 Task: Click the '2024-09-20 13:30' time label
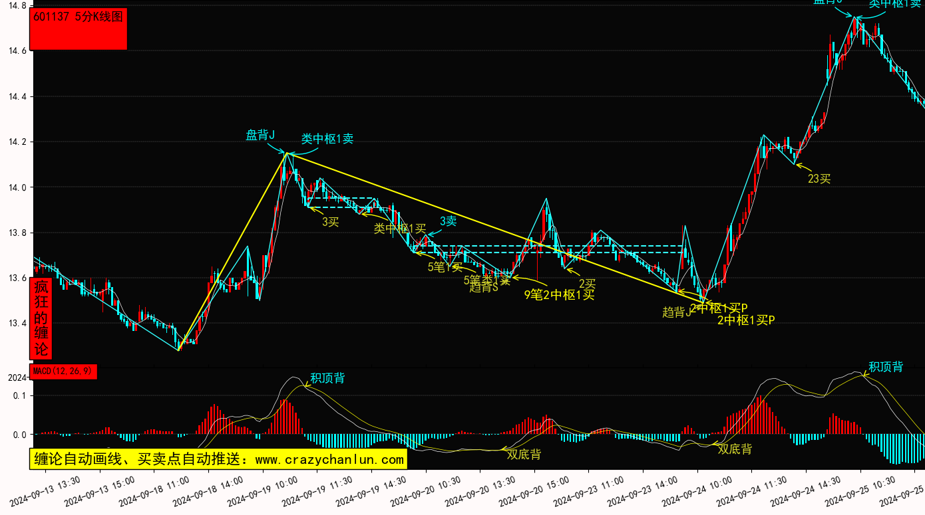(480, 491)
